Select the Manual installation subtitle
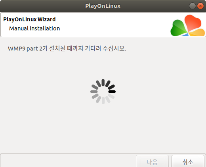The width and height of the screenshot is (206, 167). pyautogui.click(x=34, y=28)
